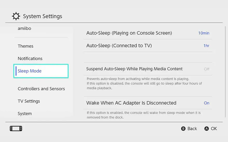Select Auto-Sleep (Connected to TV) option
The width and height of the screenshot is (228, 142).
pos(119,46)
